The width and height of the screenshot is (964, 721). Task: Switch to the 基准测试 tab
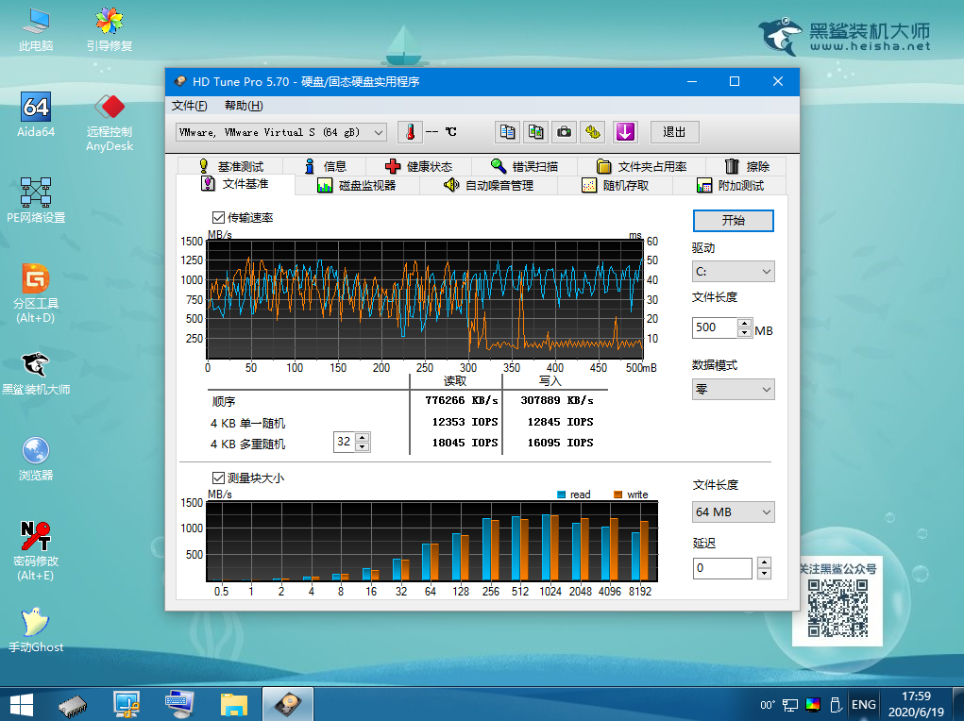click(231, 167)
